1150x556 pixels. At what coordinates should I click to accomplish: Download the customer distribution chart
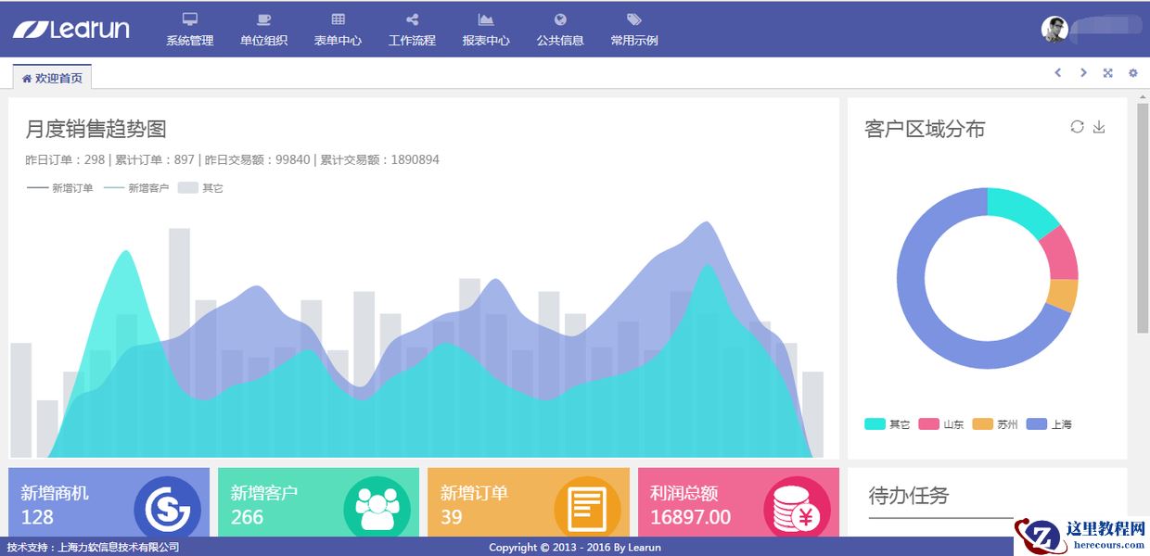click(1099, 127)
